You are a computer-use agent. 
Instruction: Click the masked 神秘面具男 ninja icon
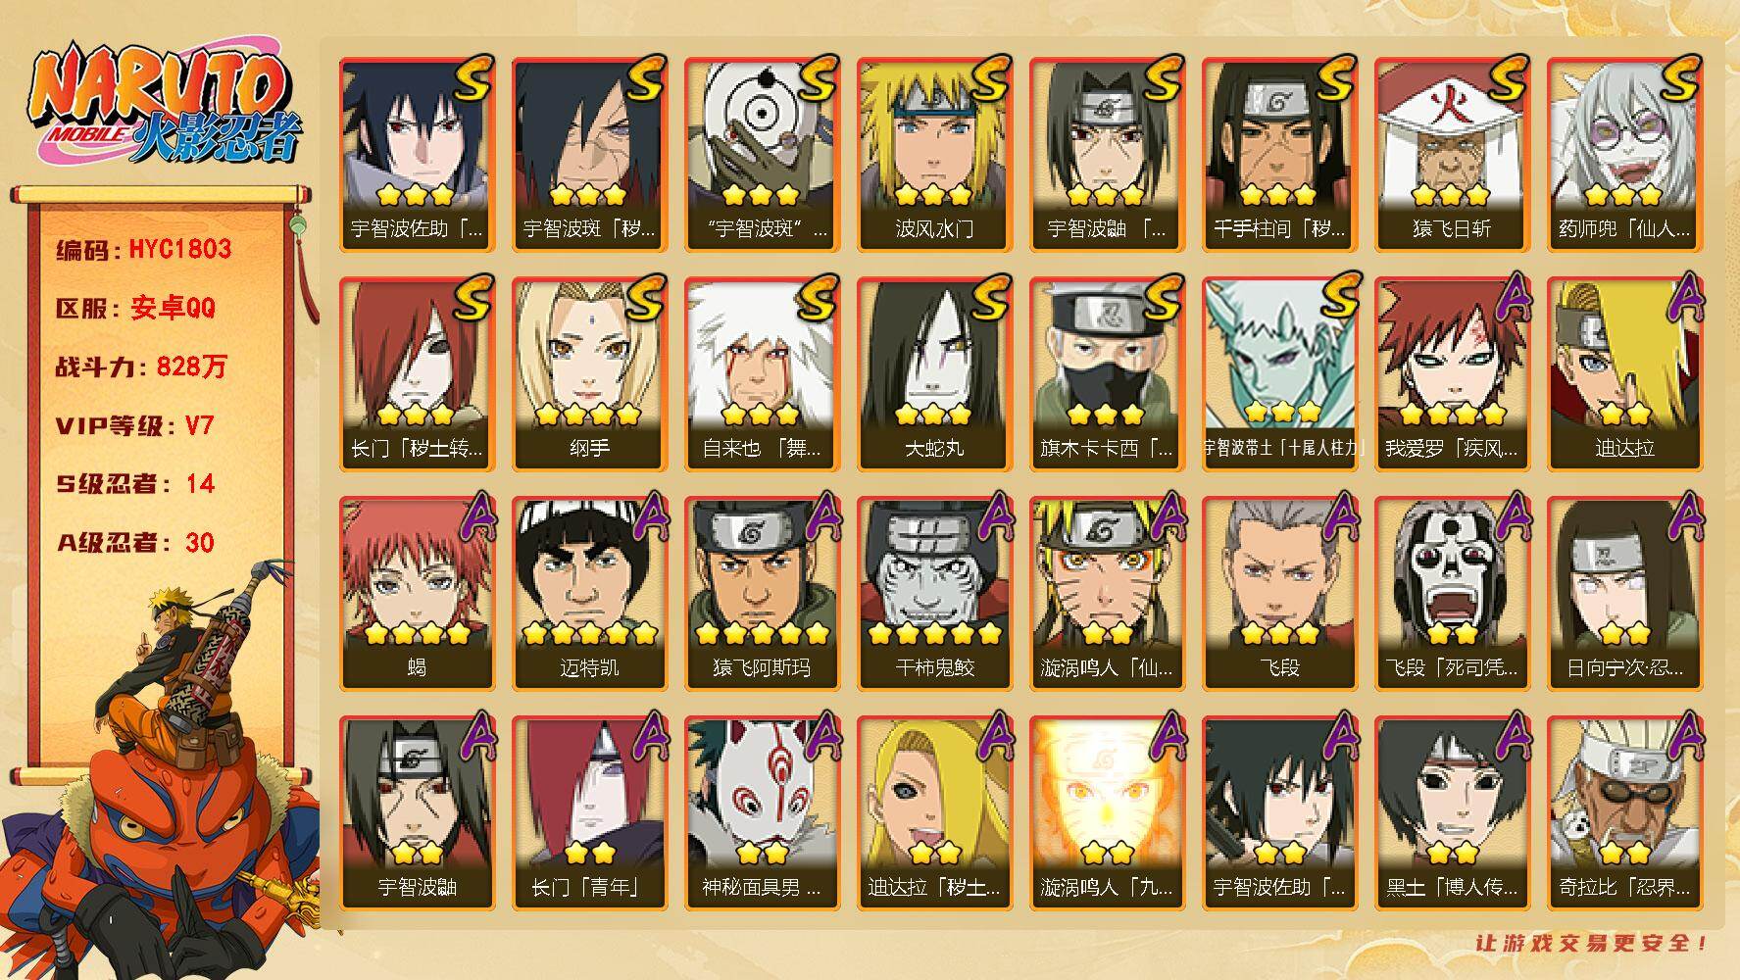click(762, 813)
